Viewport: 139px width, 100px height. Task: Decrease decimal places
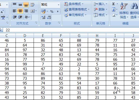[49, 17]
